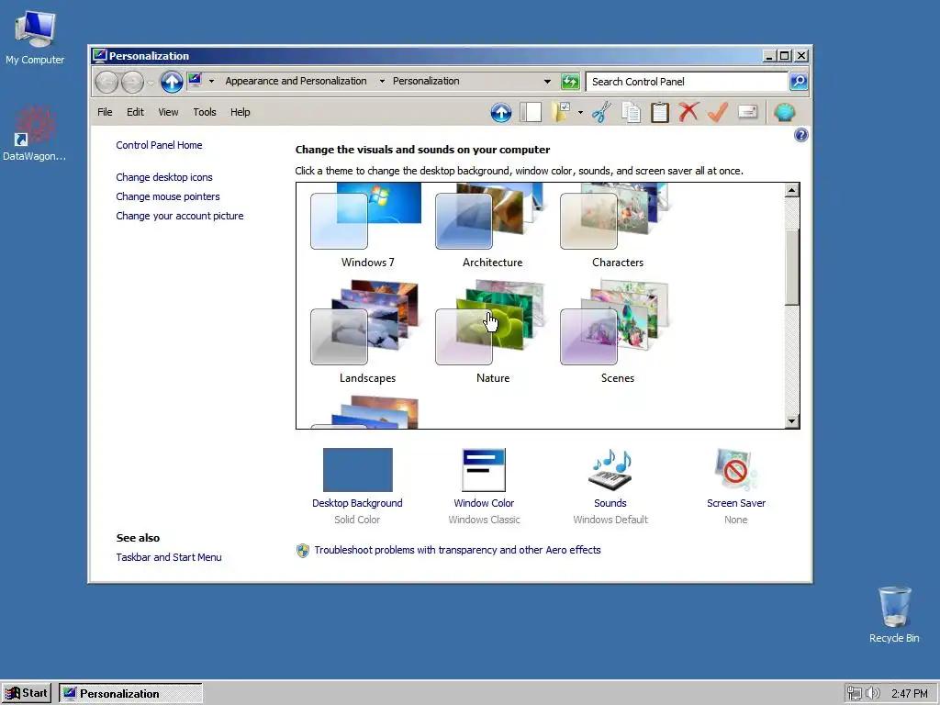Image resolution: width=940 pixels, height=705 pixels.
Task: Click the shell globe toolbar icon
Action: [784, 112]
